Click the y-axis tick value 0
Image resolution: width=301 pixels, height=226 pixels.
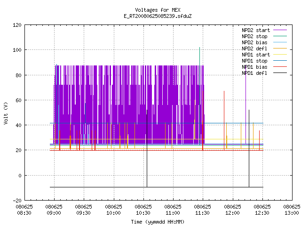click(x=20, y=176)
